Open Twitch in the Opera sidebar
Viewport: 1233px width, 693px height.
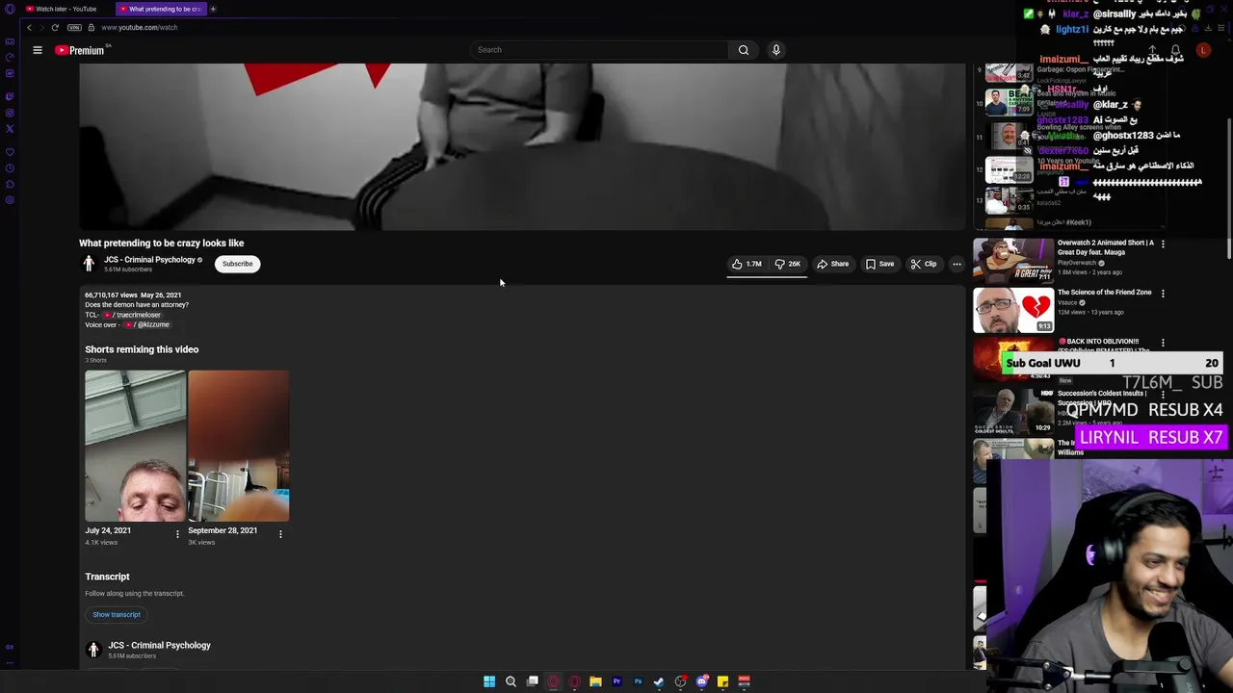click(x=10, y=96)
